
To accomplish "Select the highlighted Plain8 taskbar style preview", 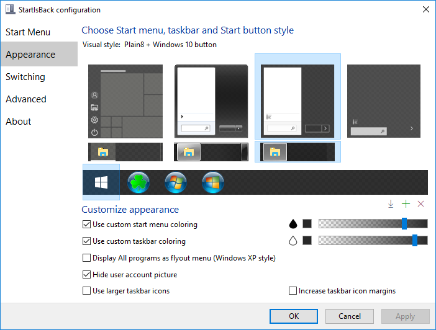I will (x=297, y=152).
